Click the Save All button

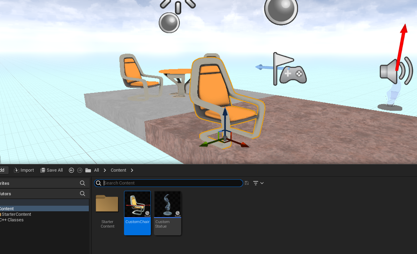tap(52, 170)
